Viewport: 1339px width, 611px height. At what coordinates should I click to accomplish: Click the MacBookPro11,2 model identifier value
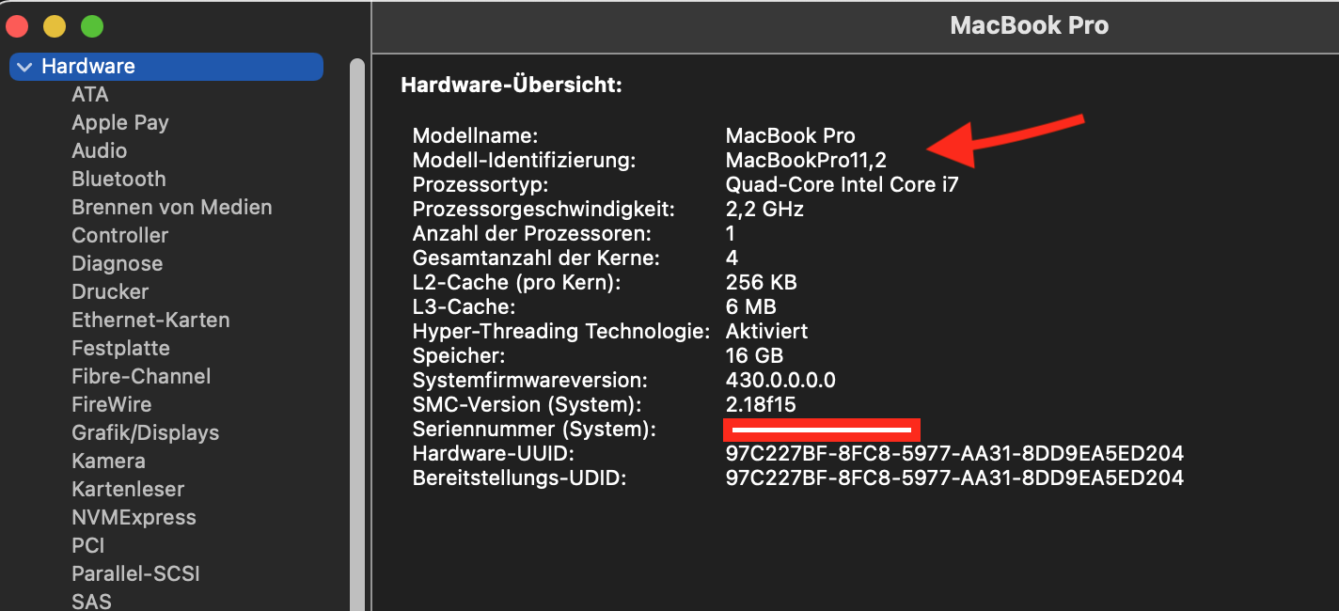pos(805,161)
